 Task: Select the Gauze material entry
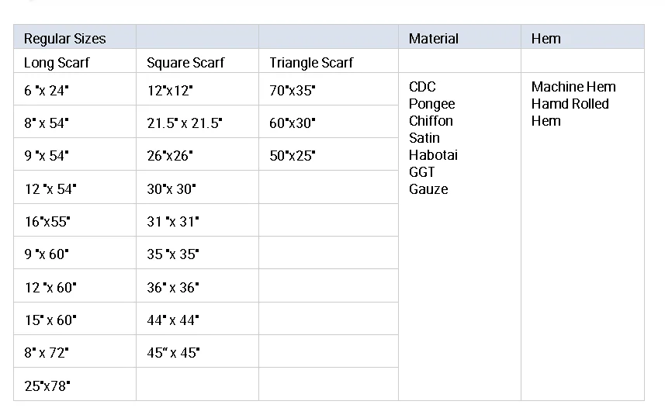coord(428,189)
